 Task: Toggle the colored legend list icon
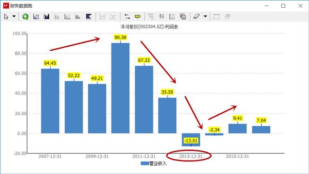[162, 17]
